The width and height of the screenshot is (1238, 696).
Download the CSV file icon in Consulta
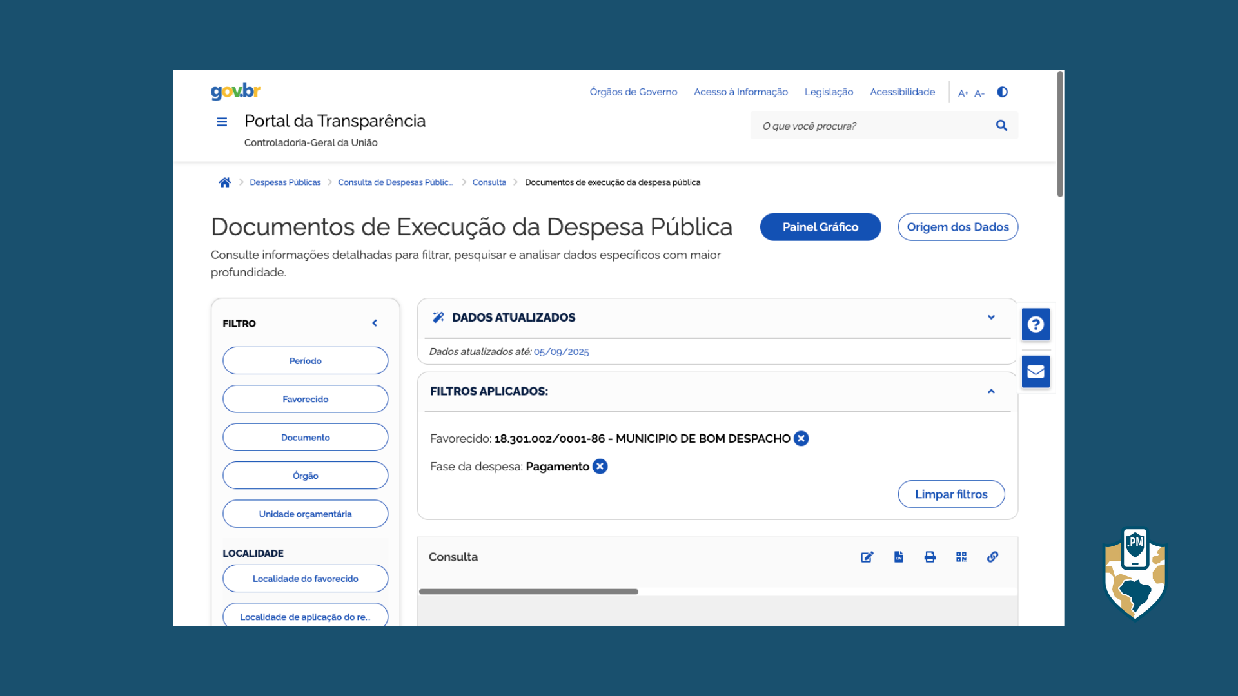click(898, 557)
